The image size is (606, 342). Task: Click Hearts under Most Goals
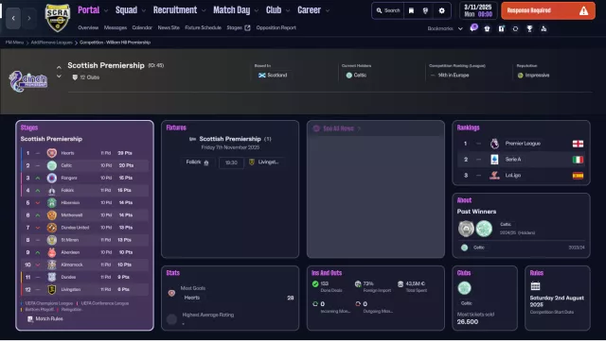[x=192, y=298]
